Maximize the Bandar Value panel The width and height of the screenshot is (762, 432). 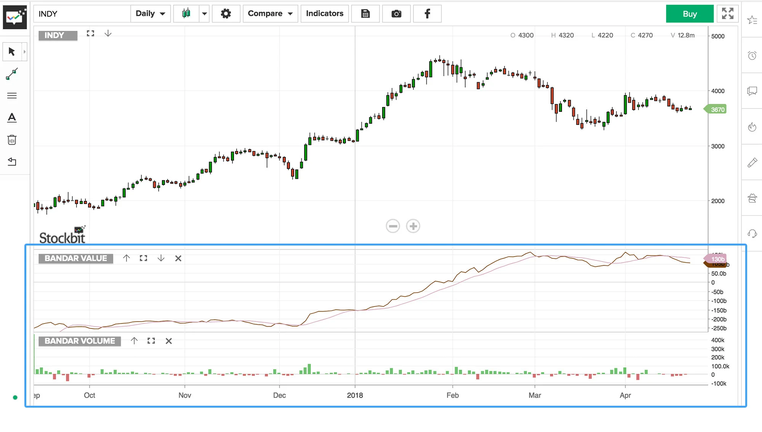[x=143, y=258]
